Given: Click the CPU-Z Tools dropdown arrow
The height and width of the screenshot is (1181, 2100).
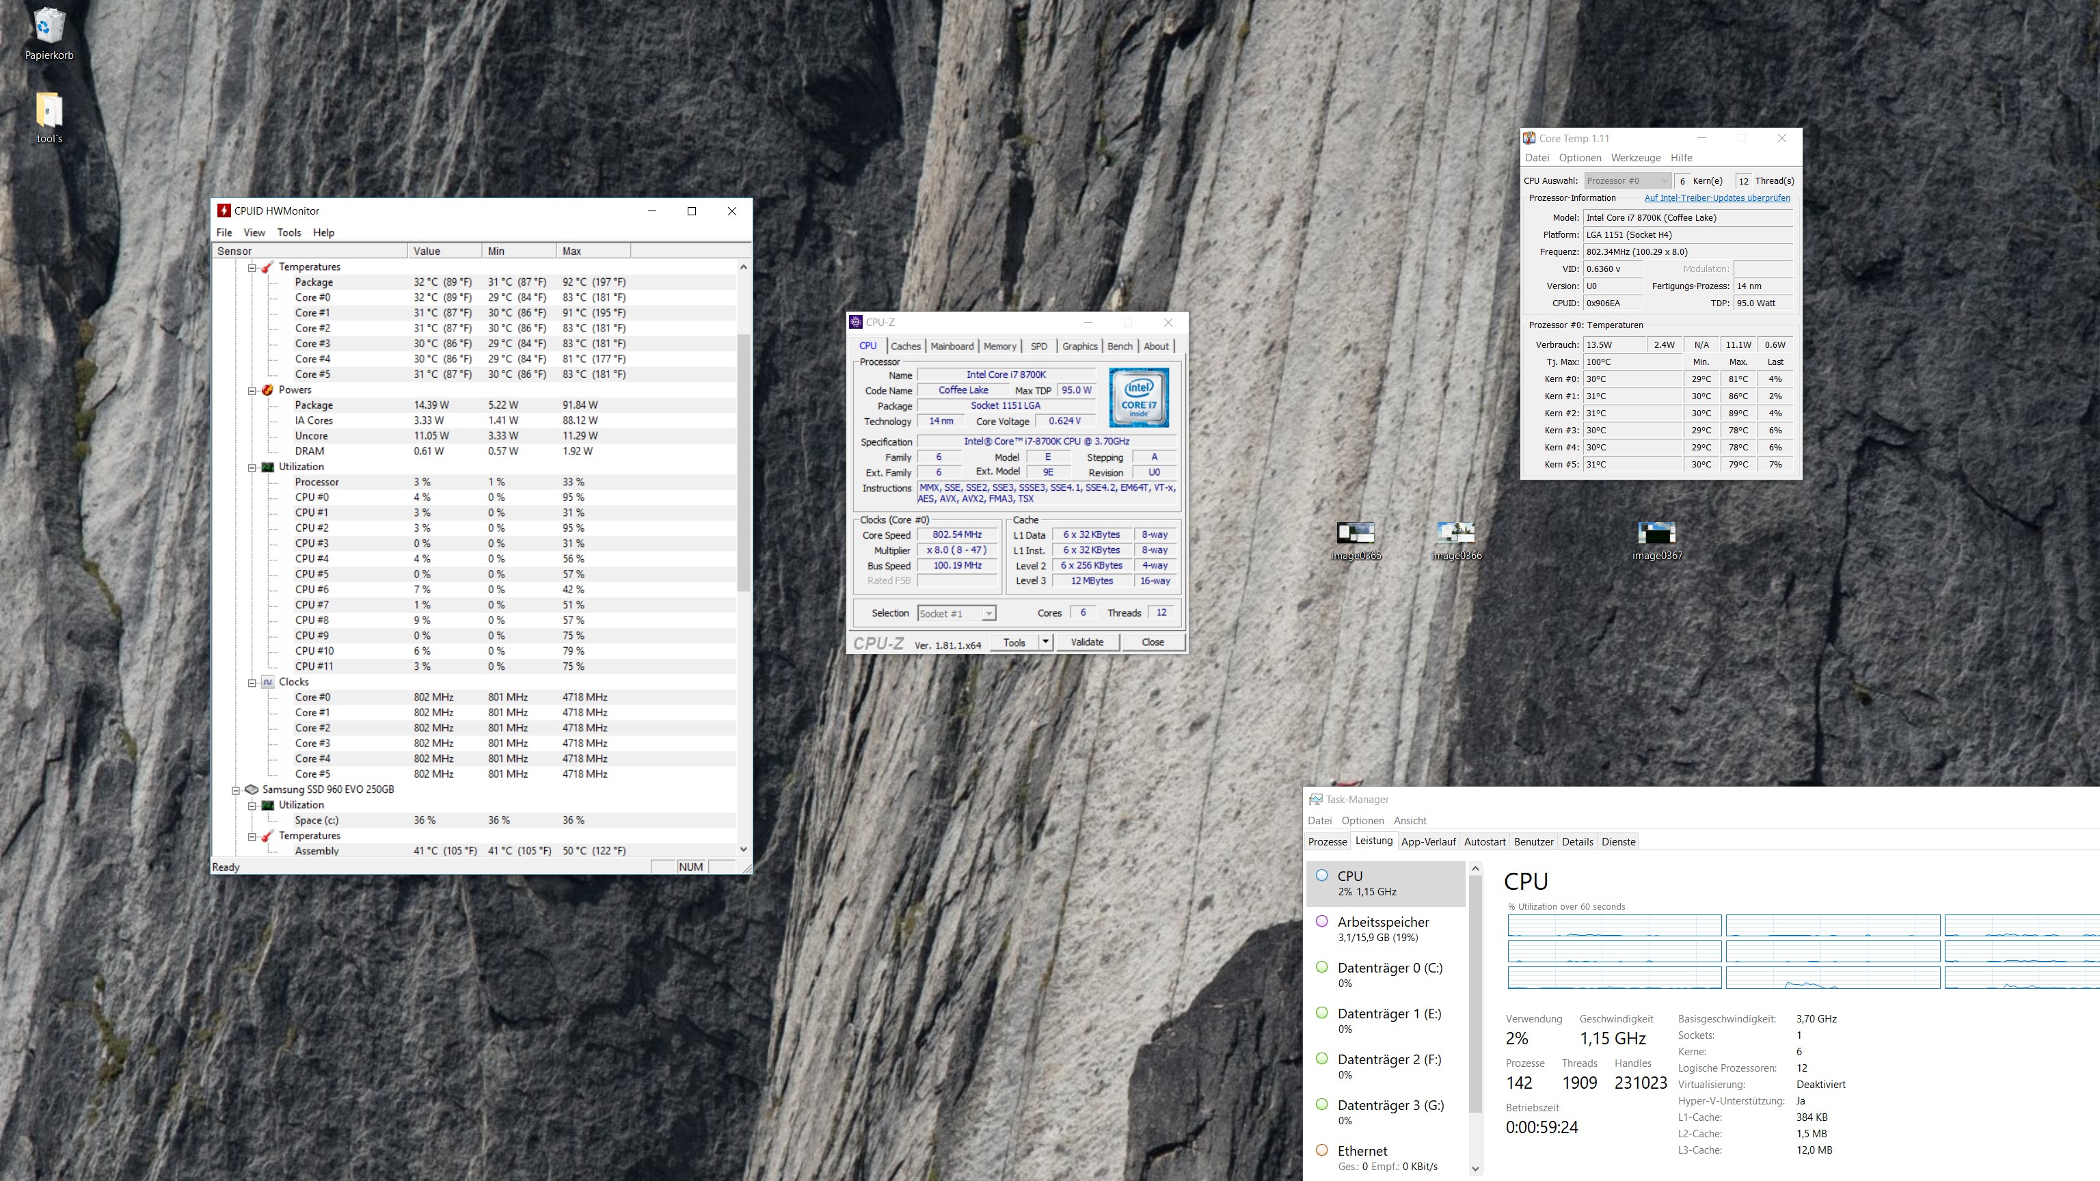Looking at the screenshot, I should (1045, 642).
